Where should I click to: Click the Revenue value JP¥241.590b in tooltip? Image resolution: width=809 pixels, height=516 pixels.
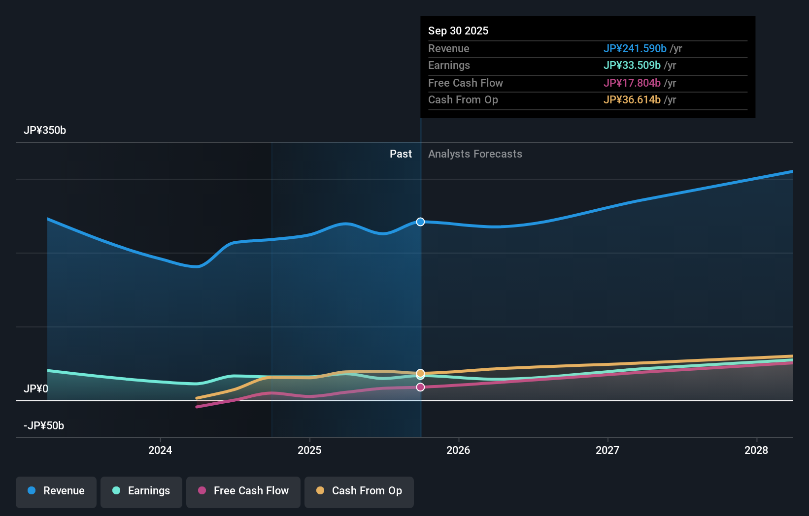tap(636, 48)
